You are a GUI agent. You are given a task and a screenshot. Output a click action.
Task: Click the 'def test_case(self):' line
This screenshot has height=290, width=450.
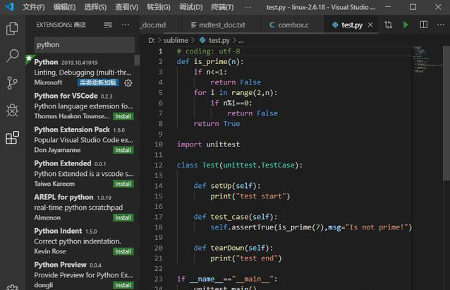tap(236, 217)
